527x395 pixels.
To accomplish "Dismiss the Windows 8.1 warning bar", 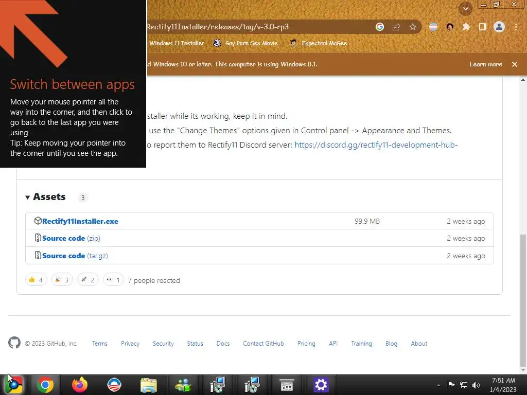I will click(515, 64).
